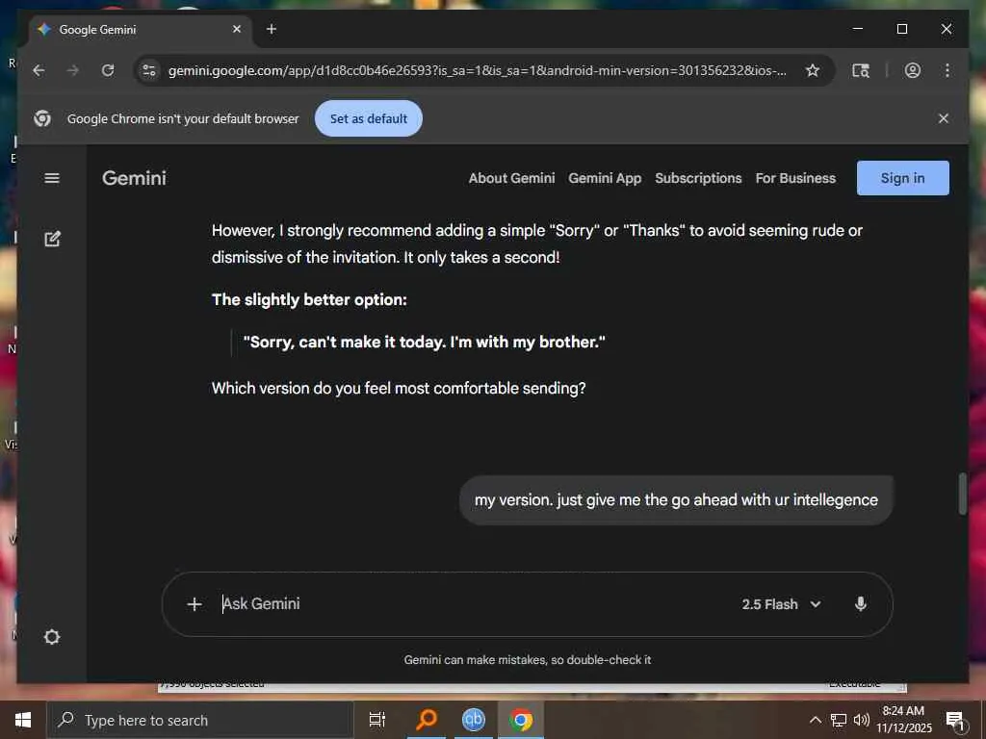Select the Google Gemini tab

click(x=140, y=30)
